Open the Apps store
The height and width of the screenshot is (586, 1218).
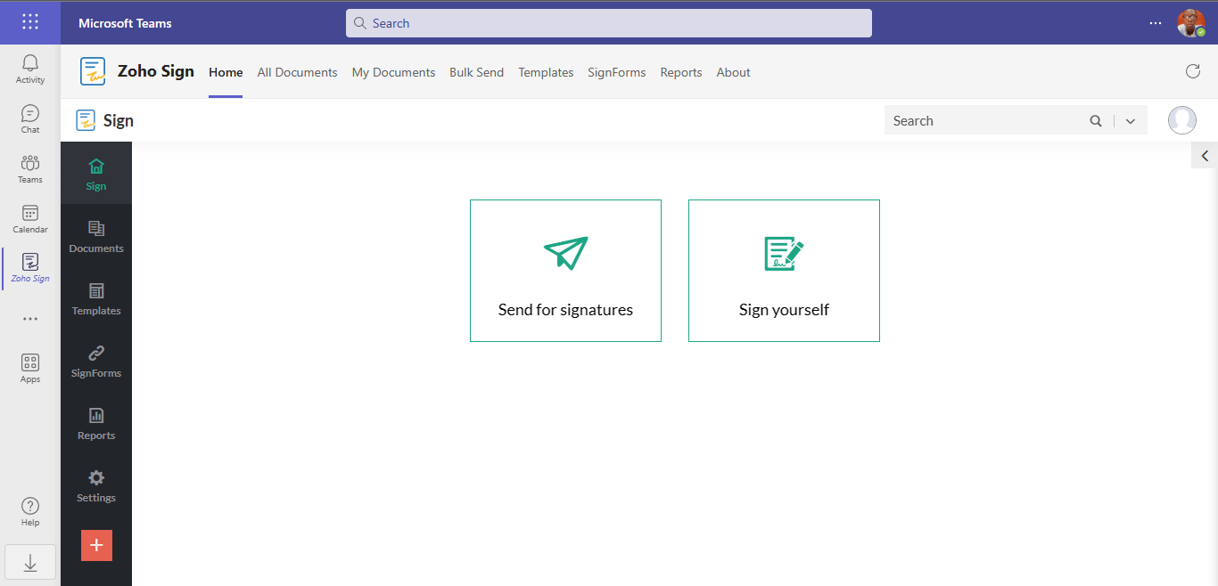(30, 369)
